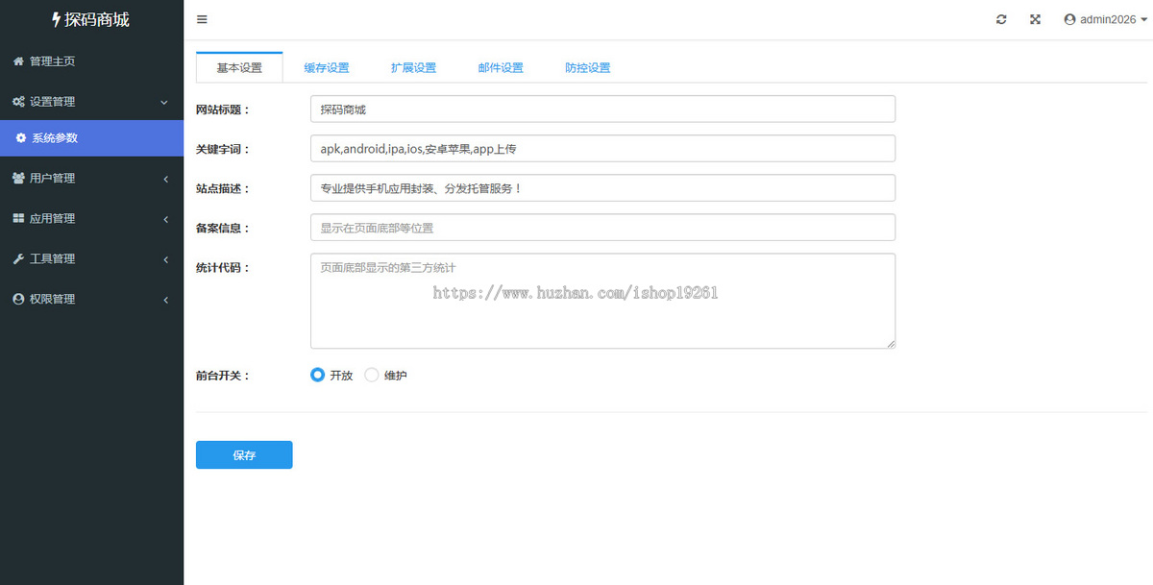
Task: Click the 站点描述 input field
Action: click(602, 187)
